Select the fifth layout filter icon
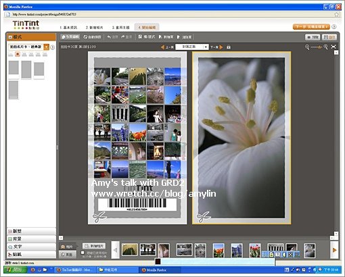The width and height of the screenshot is (345, 277). [38, 54]
